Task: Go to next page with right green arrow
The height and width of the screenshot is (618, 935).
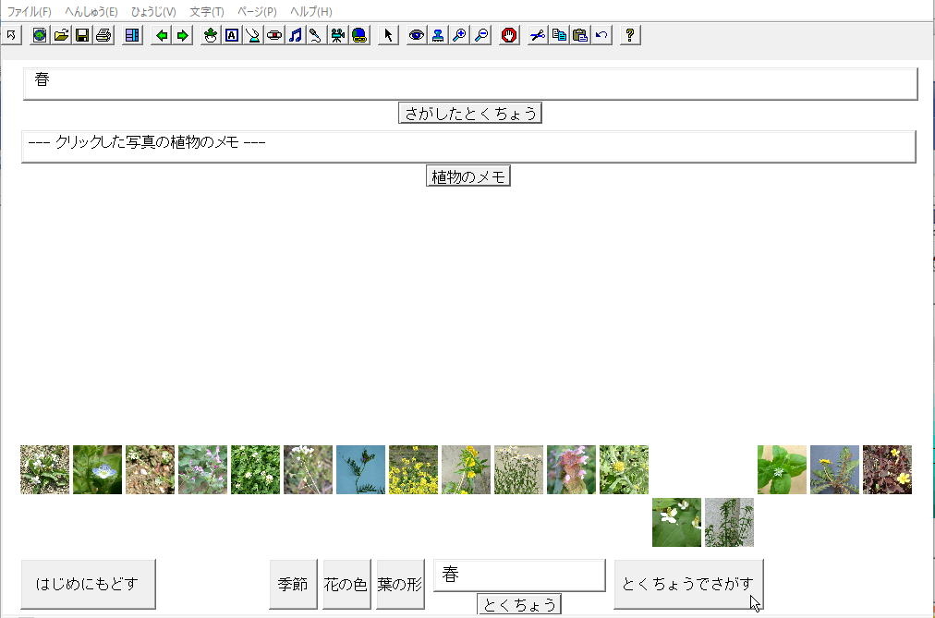Action: [x=183, y=35]
